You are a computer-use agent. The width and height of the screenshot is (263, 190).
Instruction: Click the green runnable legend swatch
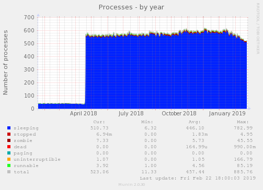(9, 165)
